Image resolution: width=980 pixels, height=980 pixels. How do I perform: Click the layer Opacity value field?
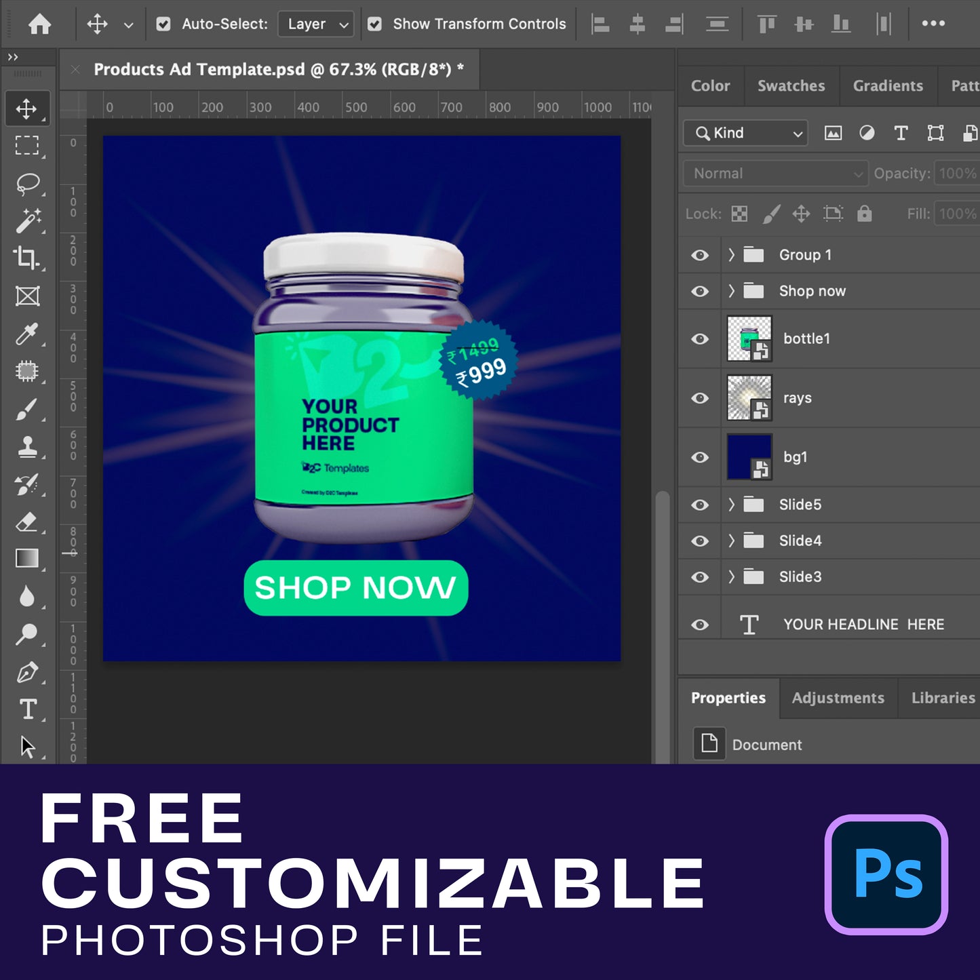point(956,174)
